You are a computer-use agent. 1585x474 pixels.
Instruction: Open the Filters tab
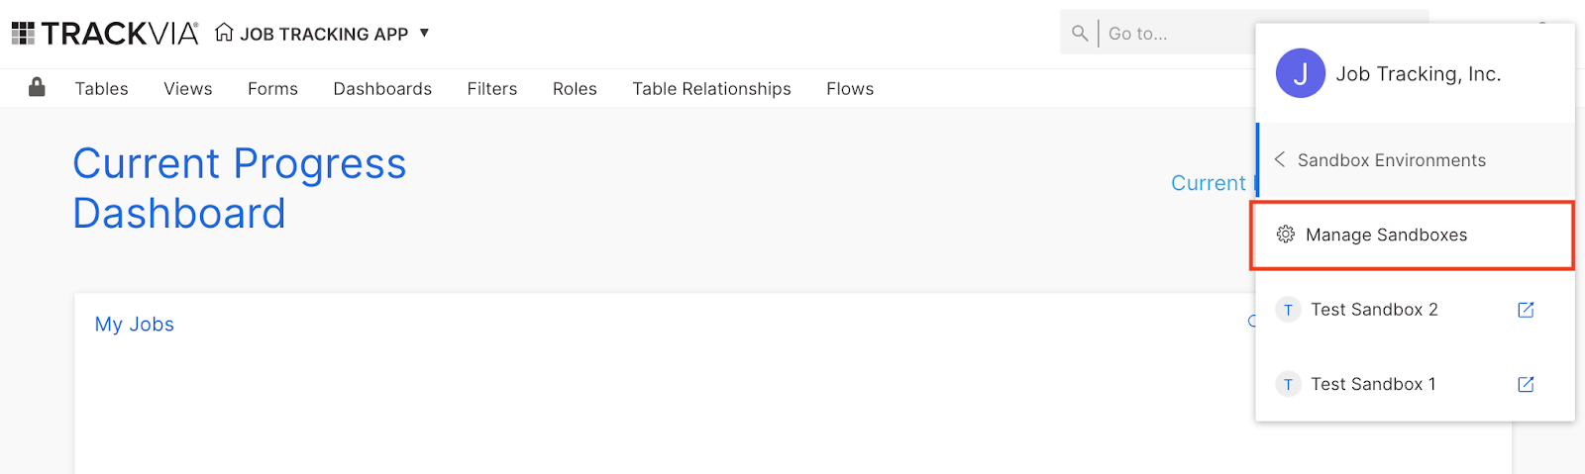492,89
